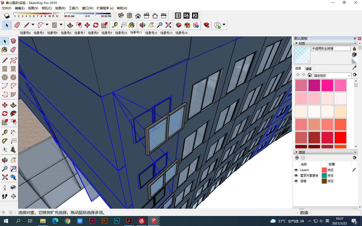Open the 指定色彩 material library dropdown

tap(349, 76)
